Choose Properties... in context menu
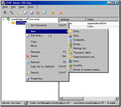121x107 pixels. click(47, 79)
